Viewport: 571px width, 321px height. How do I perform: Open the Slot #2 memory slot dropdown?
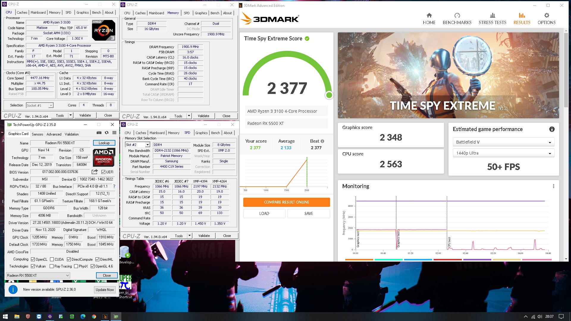point(137,145)
